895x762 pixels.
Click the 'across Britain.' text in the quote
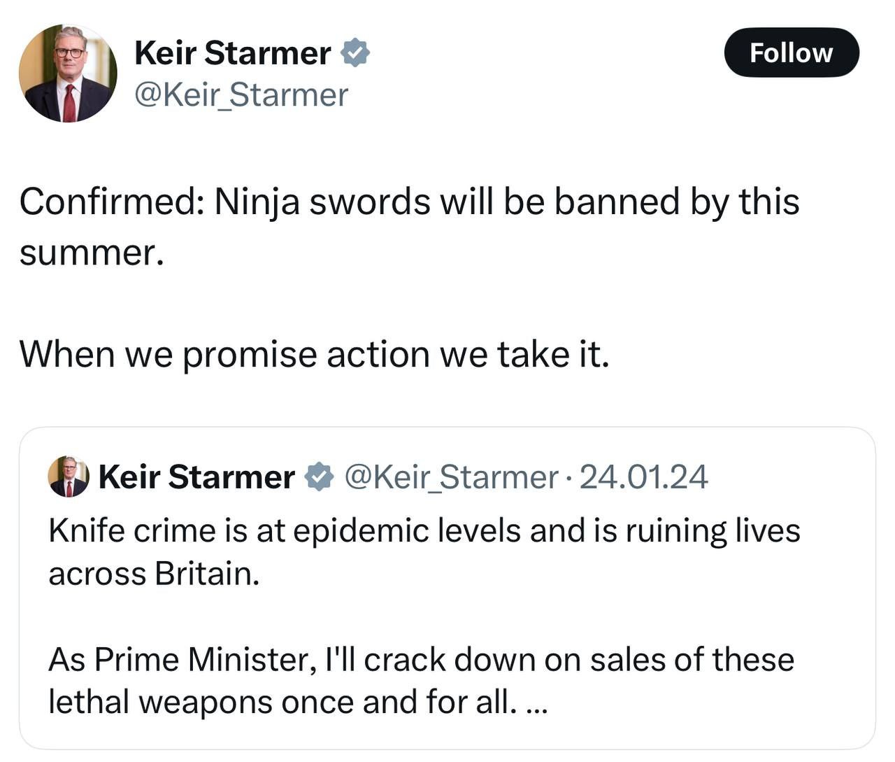point(154,574)
